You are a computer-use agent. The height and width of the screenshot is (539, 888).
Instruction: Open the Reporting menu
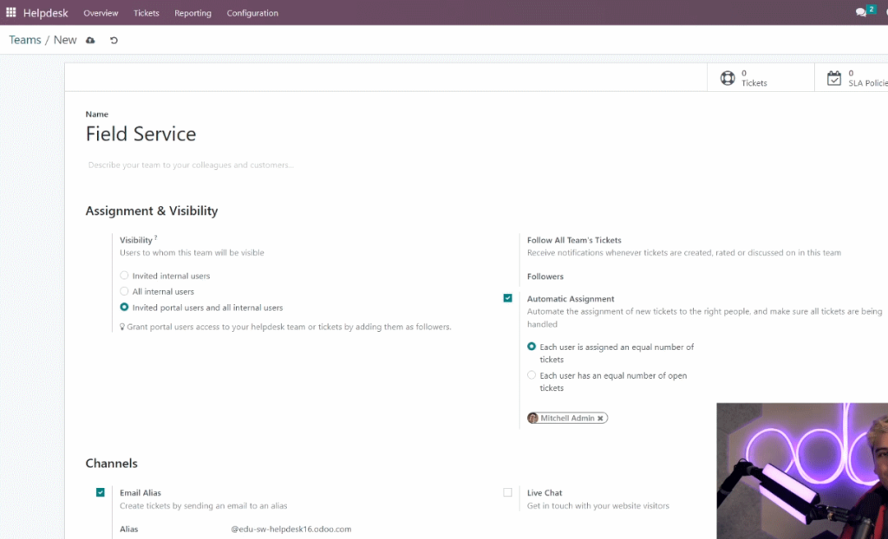(193, 13)
